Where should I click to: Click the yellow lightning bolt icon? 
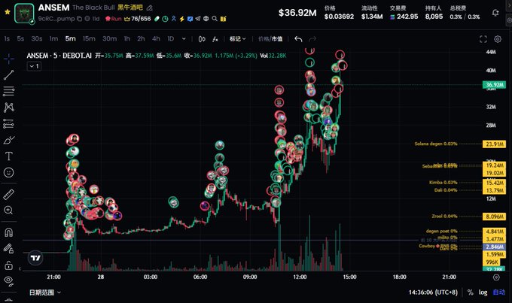pyautogui.click(x=182, y=19)
